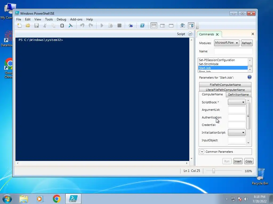Click the help question mark for Start-Job
Viewport: 273px width, 204px height.
[x=249, y=77]
